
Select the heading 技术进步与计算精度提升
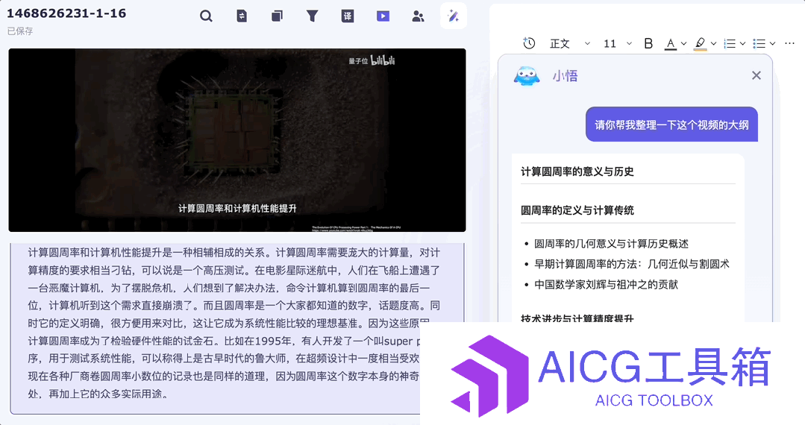tap(577, 318)
